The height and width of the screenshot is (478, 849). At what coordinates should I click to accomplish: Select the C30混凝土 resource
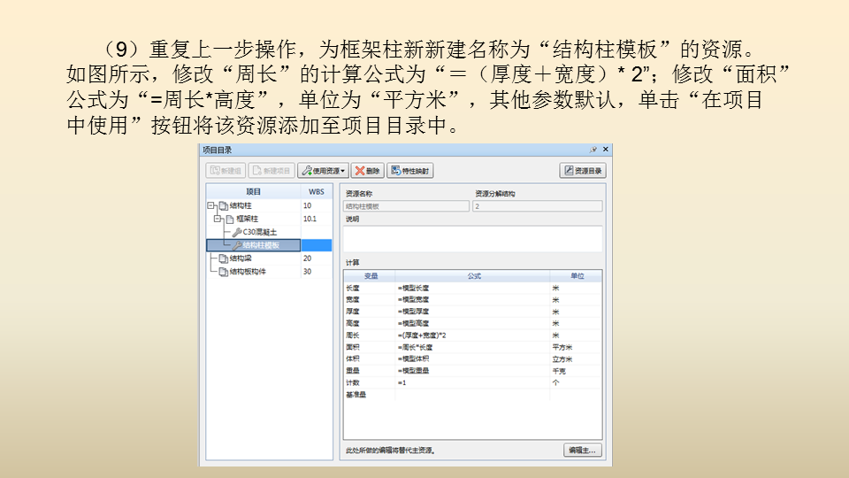[259, 232]
